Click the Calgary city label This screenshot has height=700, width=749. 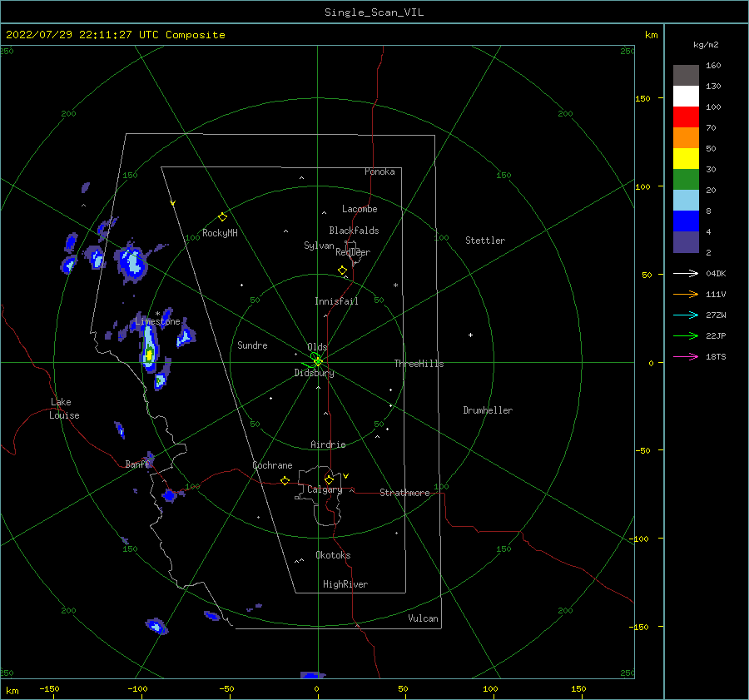[325, 489]
